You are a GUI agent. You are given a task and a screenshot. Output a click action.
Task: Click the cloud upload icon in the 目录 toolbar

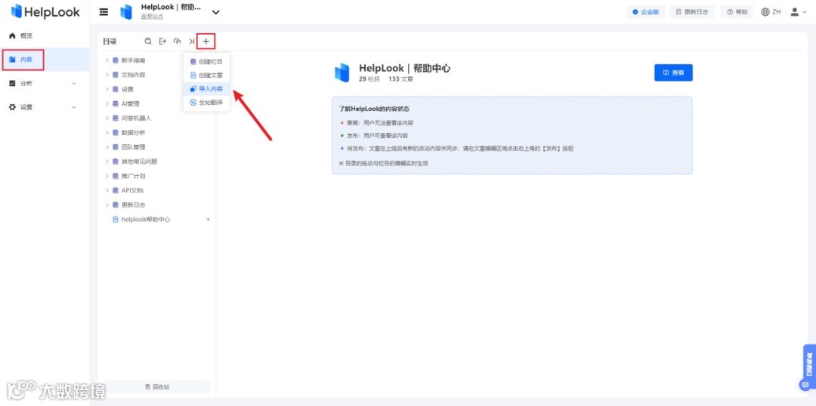pos(178,41)
